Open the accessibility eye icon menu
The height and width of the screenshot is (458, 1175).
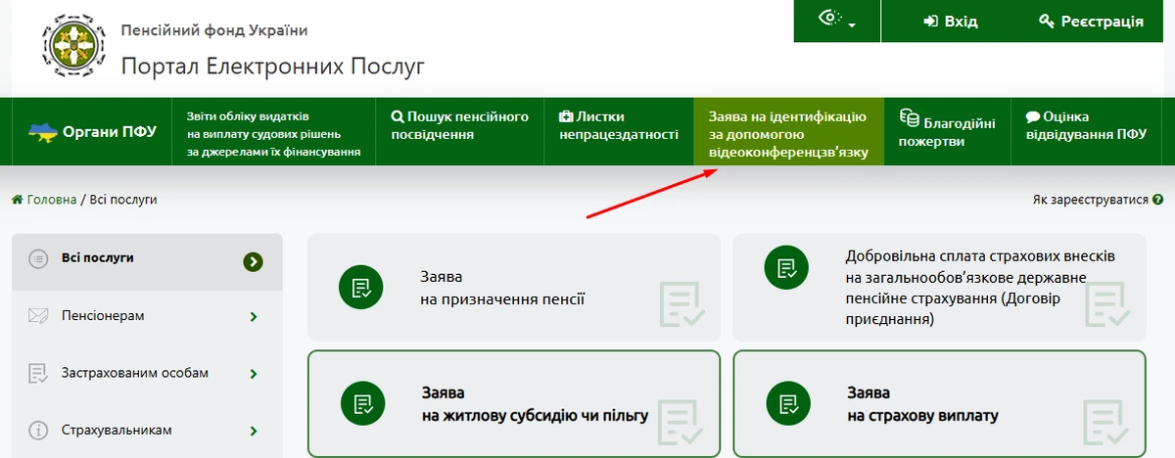click(x=837, y=22)
